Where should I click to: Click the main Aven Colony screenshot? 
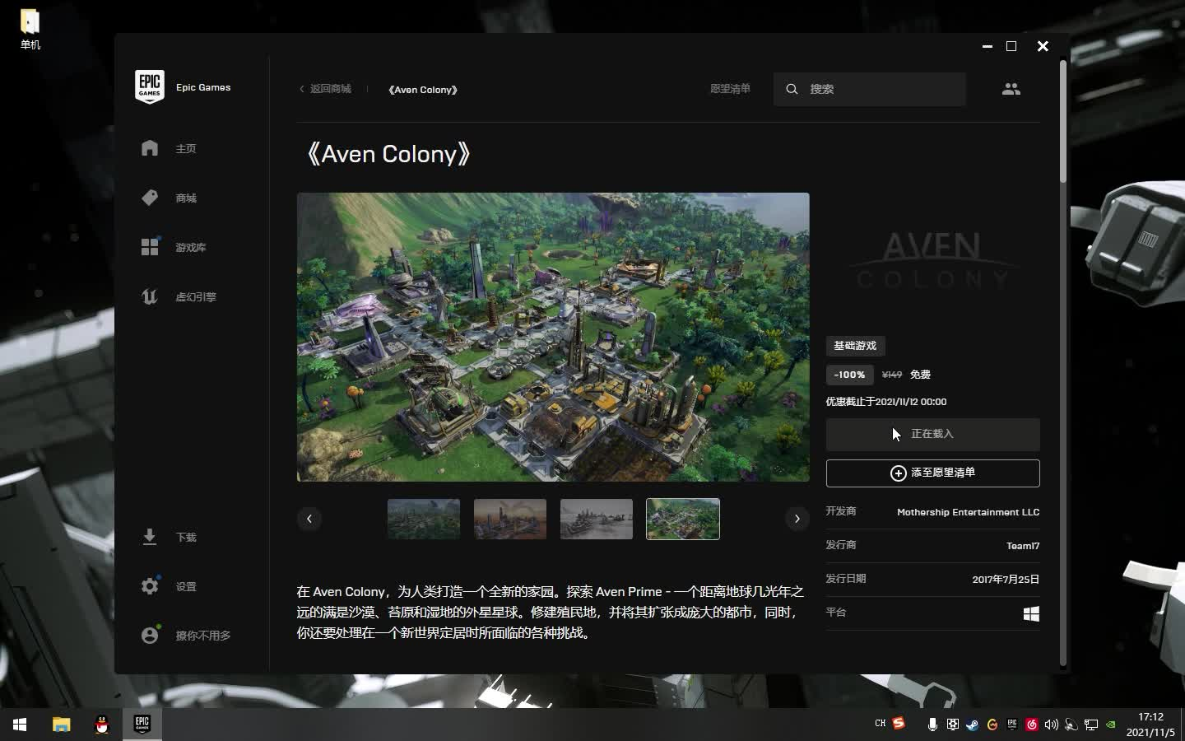click(x=553, y=337)
